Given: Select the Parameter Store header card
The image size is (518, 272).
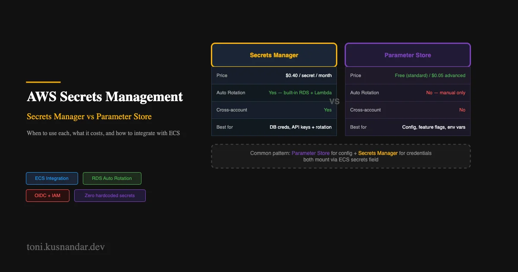Looking at the screenshot, I should point(408,55).
